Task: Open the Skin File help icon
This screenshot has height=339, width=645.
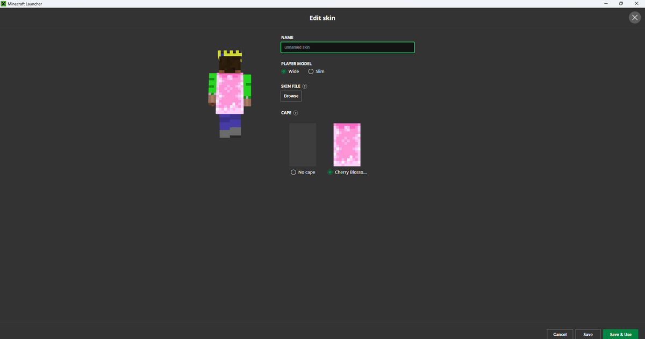Action: pos(305,86)
